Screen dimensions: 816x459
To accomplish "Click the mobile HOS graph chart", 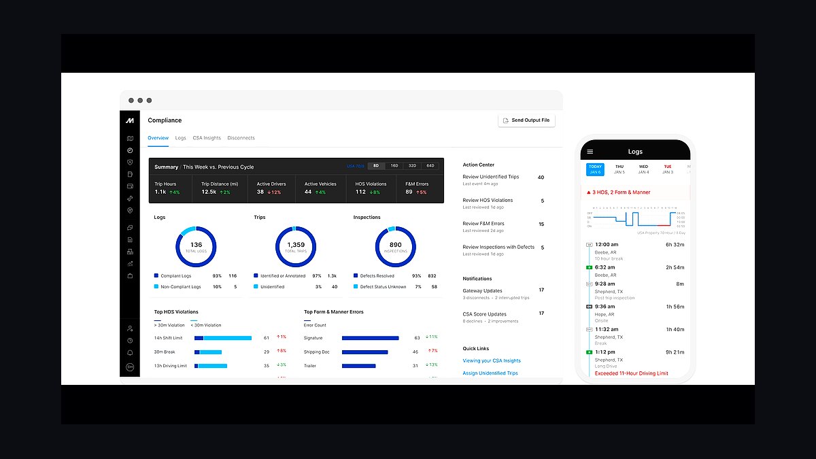I will (x=636, y=218).
